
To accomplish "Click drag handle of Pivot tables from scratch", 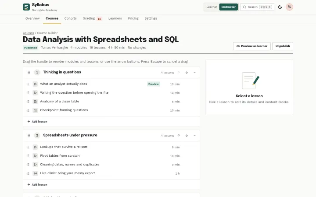I will [28, 156].
